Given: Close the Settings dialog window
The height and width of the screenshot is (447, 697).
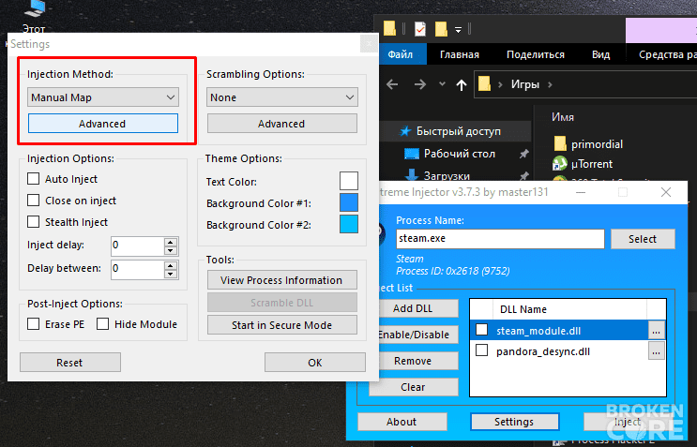Looking at the screenshot, I should tap(369, 43).
